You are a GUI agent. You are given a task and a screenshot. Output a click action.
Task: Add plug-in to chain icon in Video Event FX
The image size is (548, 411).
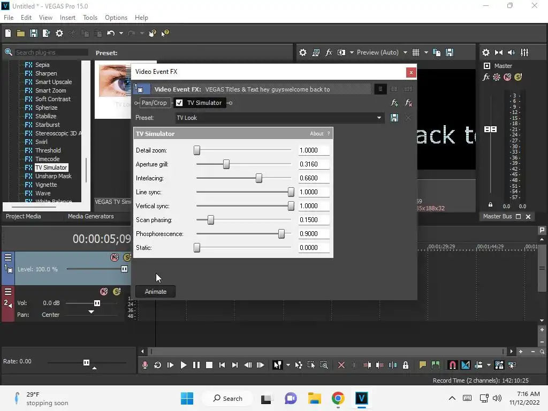pyautogui.click(x=394, y=103)
